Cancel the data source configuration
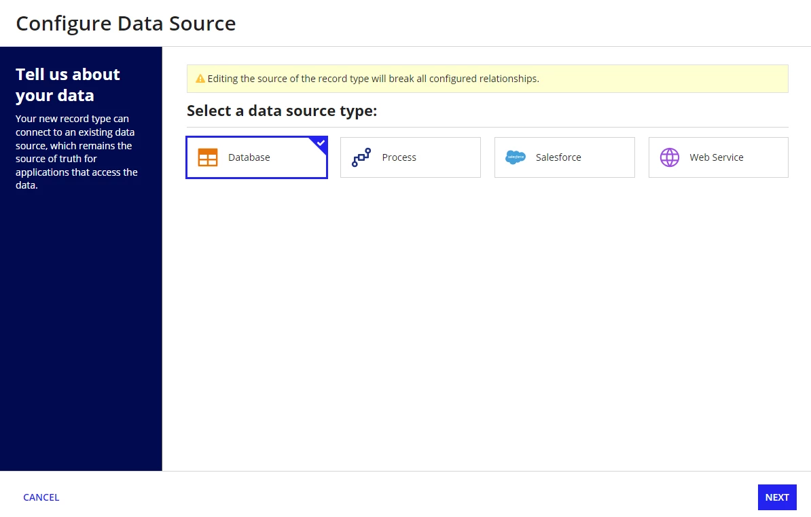The width and height of the screenshot is (811, 517). coord(41,497)
